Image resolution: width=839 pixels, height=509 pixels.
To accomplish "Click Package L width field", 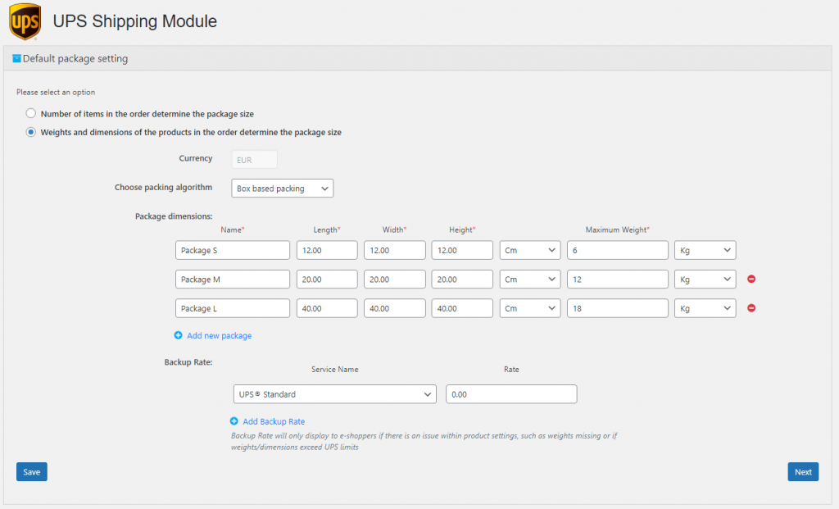I will (x=394, y=308).
